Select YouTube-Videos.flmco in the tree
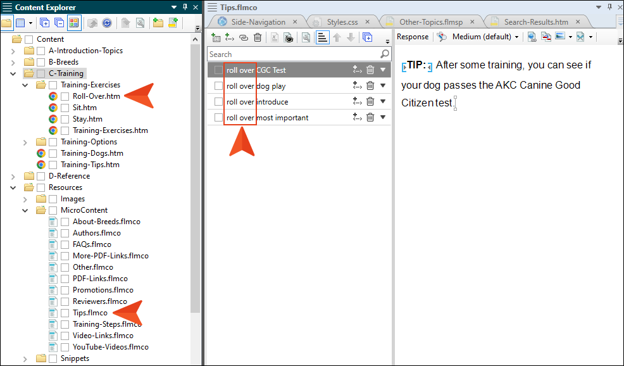The image size is (624, 366). (x=111, y=347)
